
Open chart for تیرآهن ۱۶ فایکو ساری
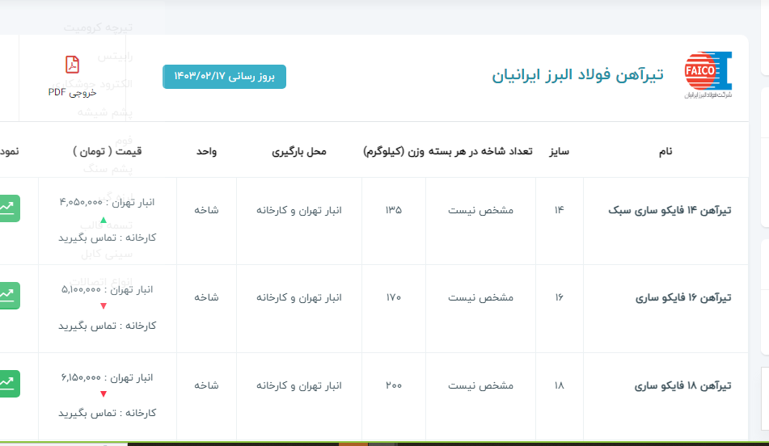click(8, 295)
